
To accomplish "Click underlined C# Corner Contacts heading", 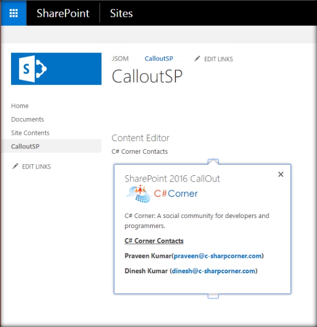I will click(x=154, y=241).
